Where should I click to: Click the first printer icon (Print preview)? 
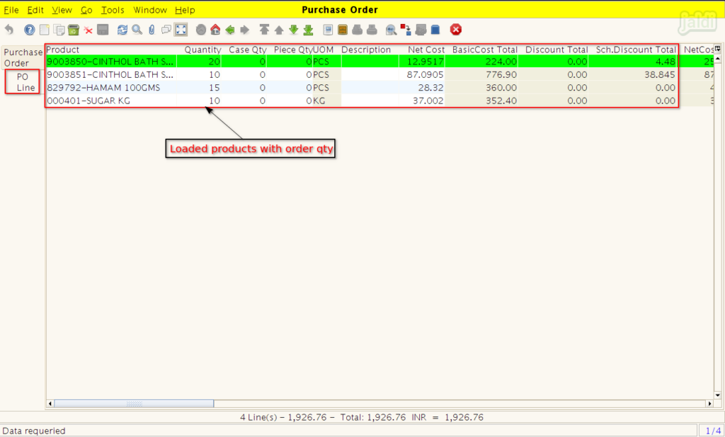[x=357, y=30]
